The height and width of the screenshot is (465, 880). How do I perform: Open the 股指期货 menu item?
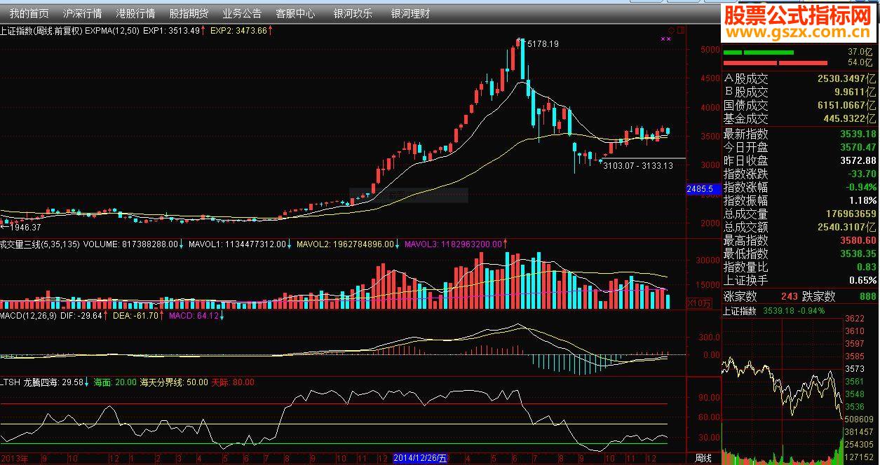(x=189, y=13)
